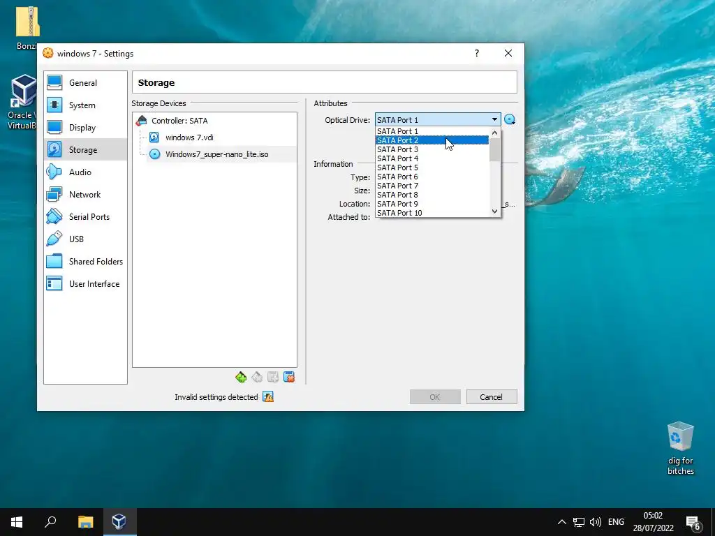This screenshot has width=715, height=536.
Task: Open the taskbar clock and date
Action: coord(653,522)
